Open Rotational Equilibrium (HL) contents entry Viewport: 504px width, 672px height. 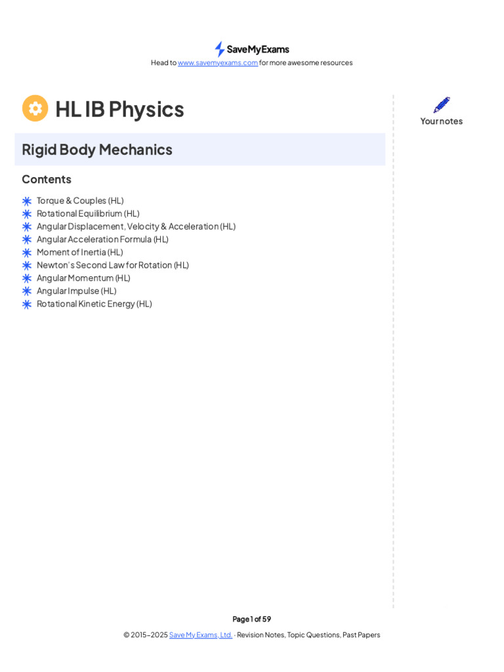click(88, 213)
